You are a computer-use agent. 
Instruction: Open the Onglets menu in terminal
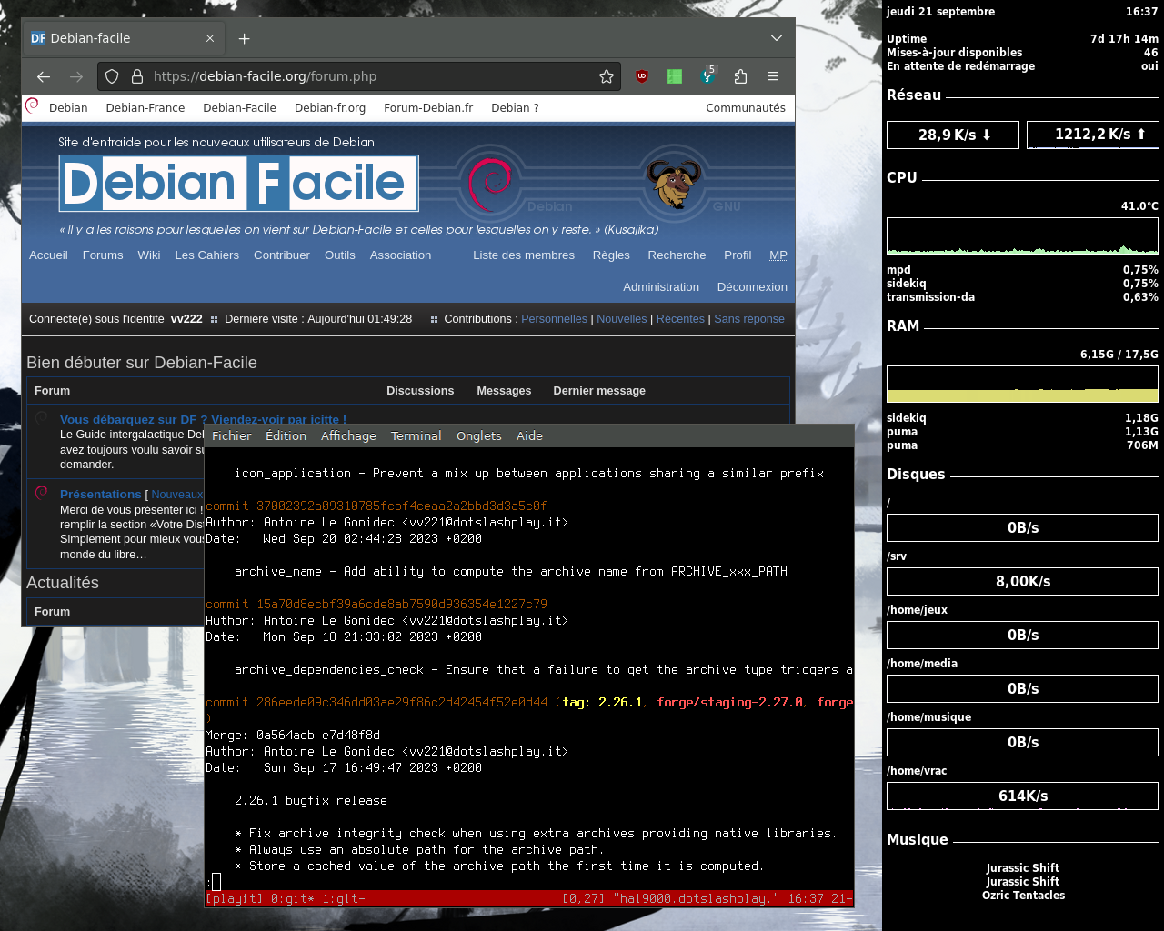[x=478, y=435]
